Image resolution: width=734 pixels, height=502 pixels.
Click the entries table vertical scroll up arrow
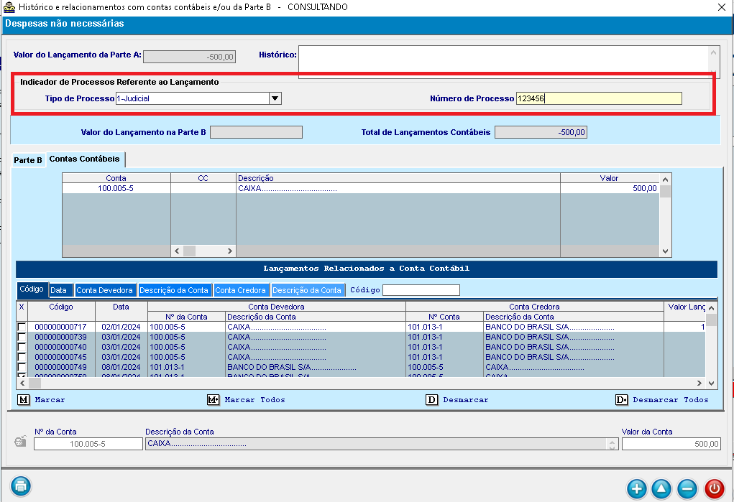click(711, 308)
